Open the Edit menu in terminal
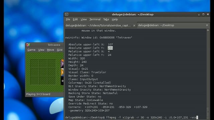The image size is (214, 120). (75, 19)
